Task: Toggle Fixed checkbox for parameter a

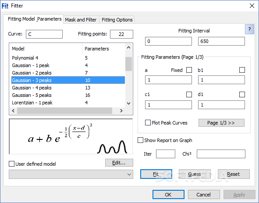Action: (189, 70)
